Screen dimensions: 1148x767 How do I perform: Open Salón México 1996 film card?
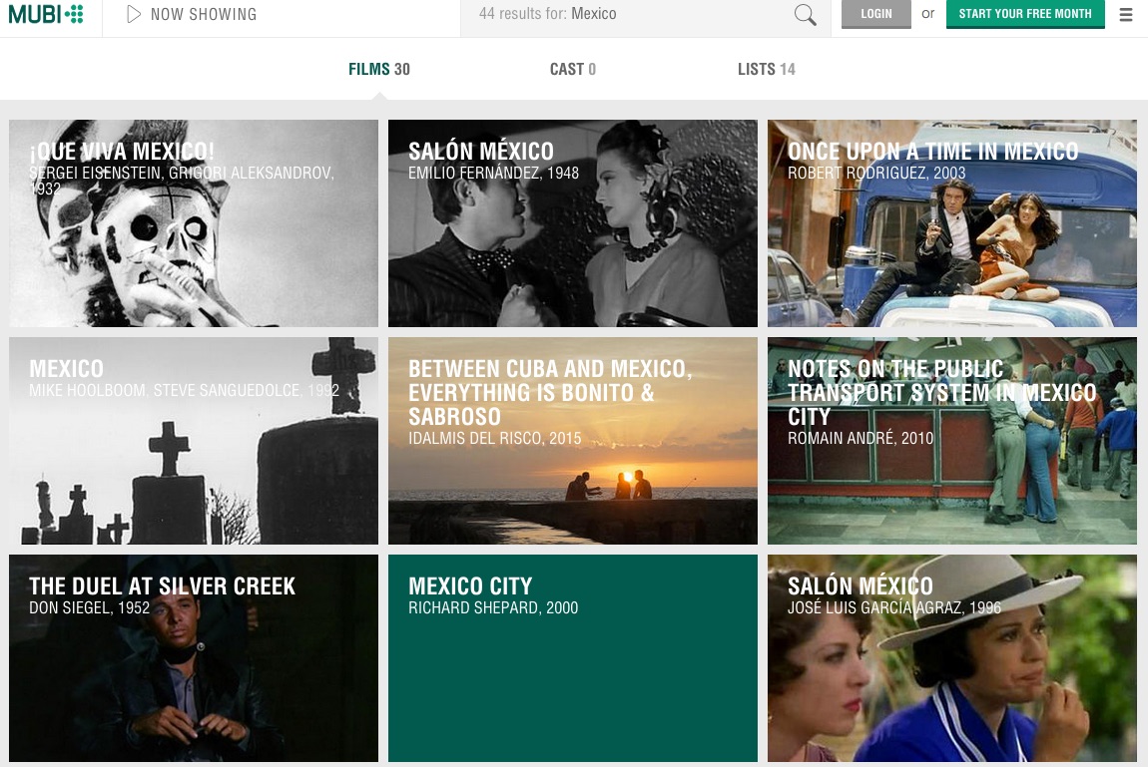point(951,658)
